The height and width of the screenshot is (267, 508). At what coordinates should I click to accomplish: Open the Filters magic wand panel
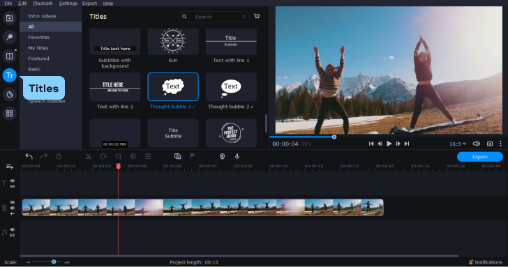pos(9,37)
